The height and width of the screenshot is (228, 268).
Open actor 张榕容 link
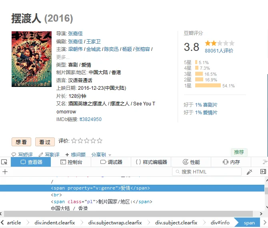pos(142,49)
